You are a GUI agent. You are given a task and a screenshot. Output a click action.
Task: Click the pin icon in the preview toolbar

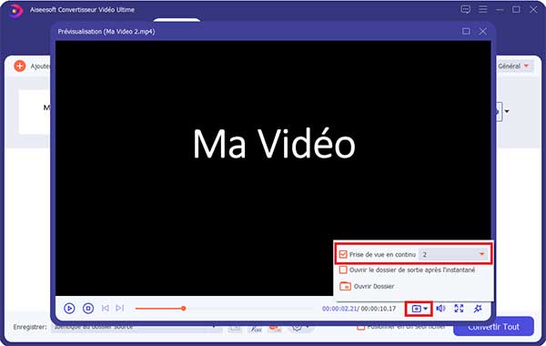[x=478, y=309]
